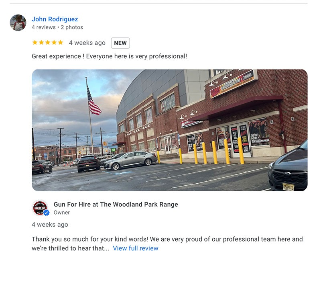Select the owner's 'Thank you' reply text
The height and width of the screenshot is (295, 321).
click(167, 244)
